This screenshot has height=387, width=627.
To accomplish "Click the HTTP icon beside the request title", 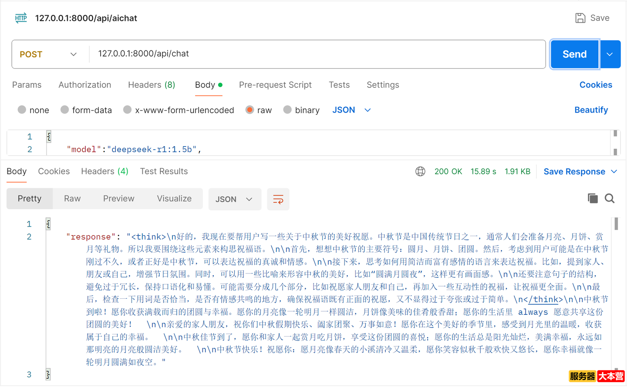I will (21, 18).
